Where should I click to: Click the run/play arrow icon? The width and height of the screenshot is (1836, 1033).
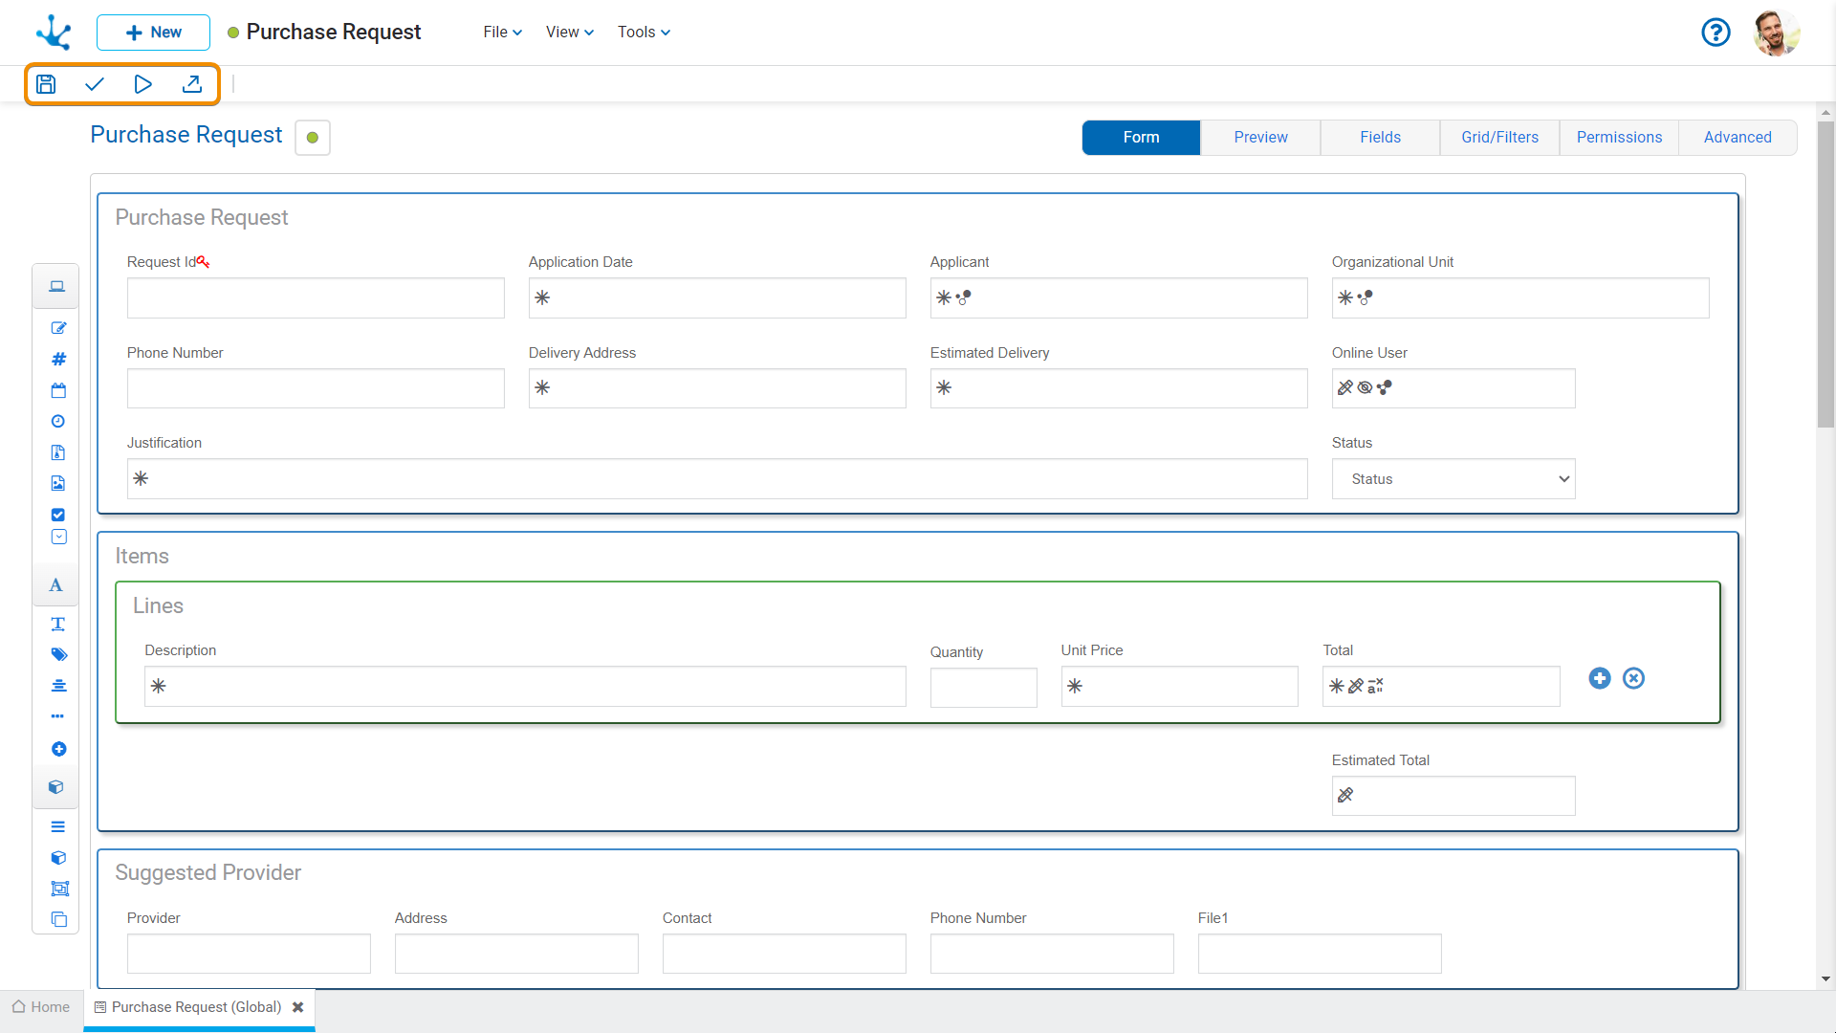pos(142,84)
